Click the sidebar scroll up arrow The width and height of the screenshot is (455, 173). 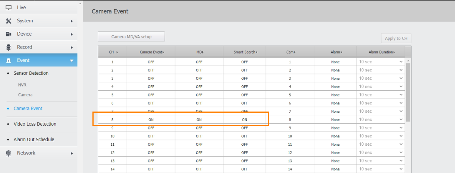(x=80, y=3)
